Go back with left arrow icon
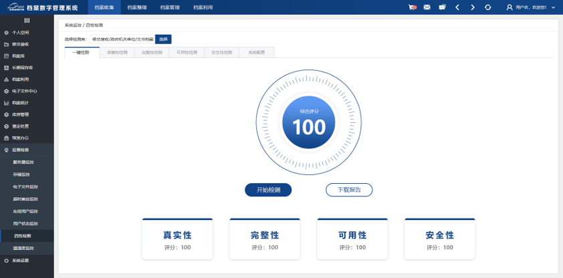This screenshot has width=563, height=278. pos(457,7)
